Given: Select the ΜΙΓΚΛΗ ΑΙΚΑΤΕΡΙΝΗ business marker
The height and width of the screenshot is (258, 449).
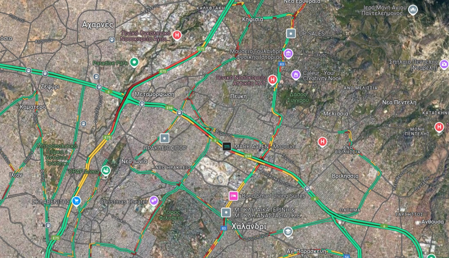Looking at the screenshot, I should coord(226,213).
